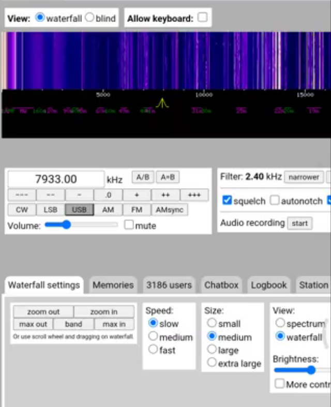The width and height of the screenshot is (331, 407).
Task: Adjust the Brightness slider
Action: (x=303, y=370)
